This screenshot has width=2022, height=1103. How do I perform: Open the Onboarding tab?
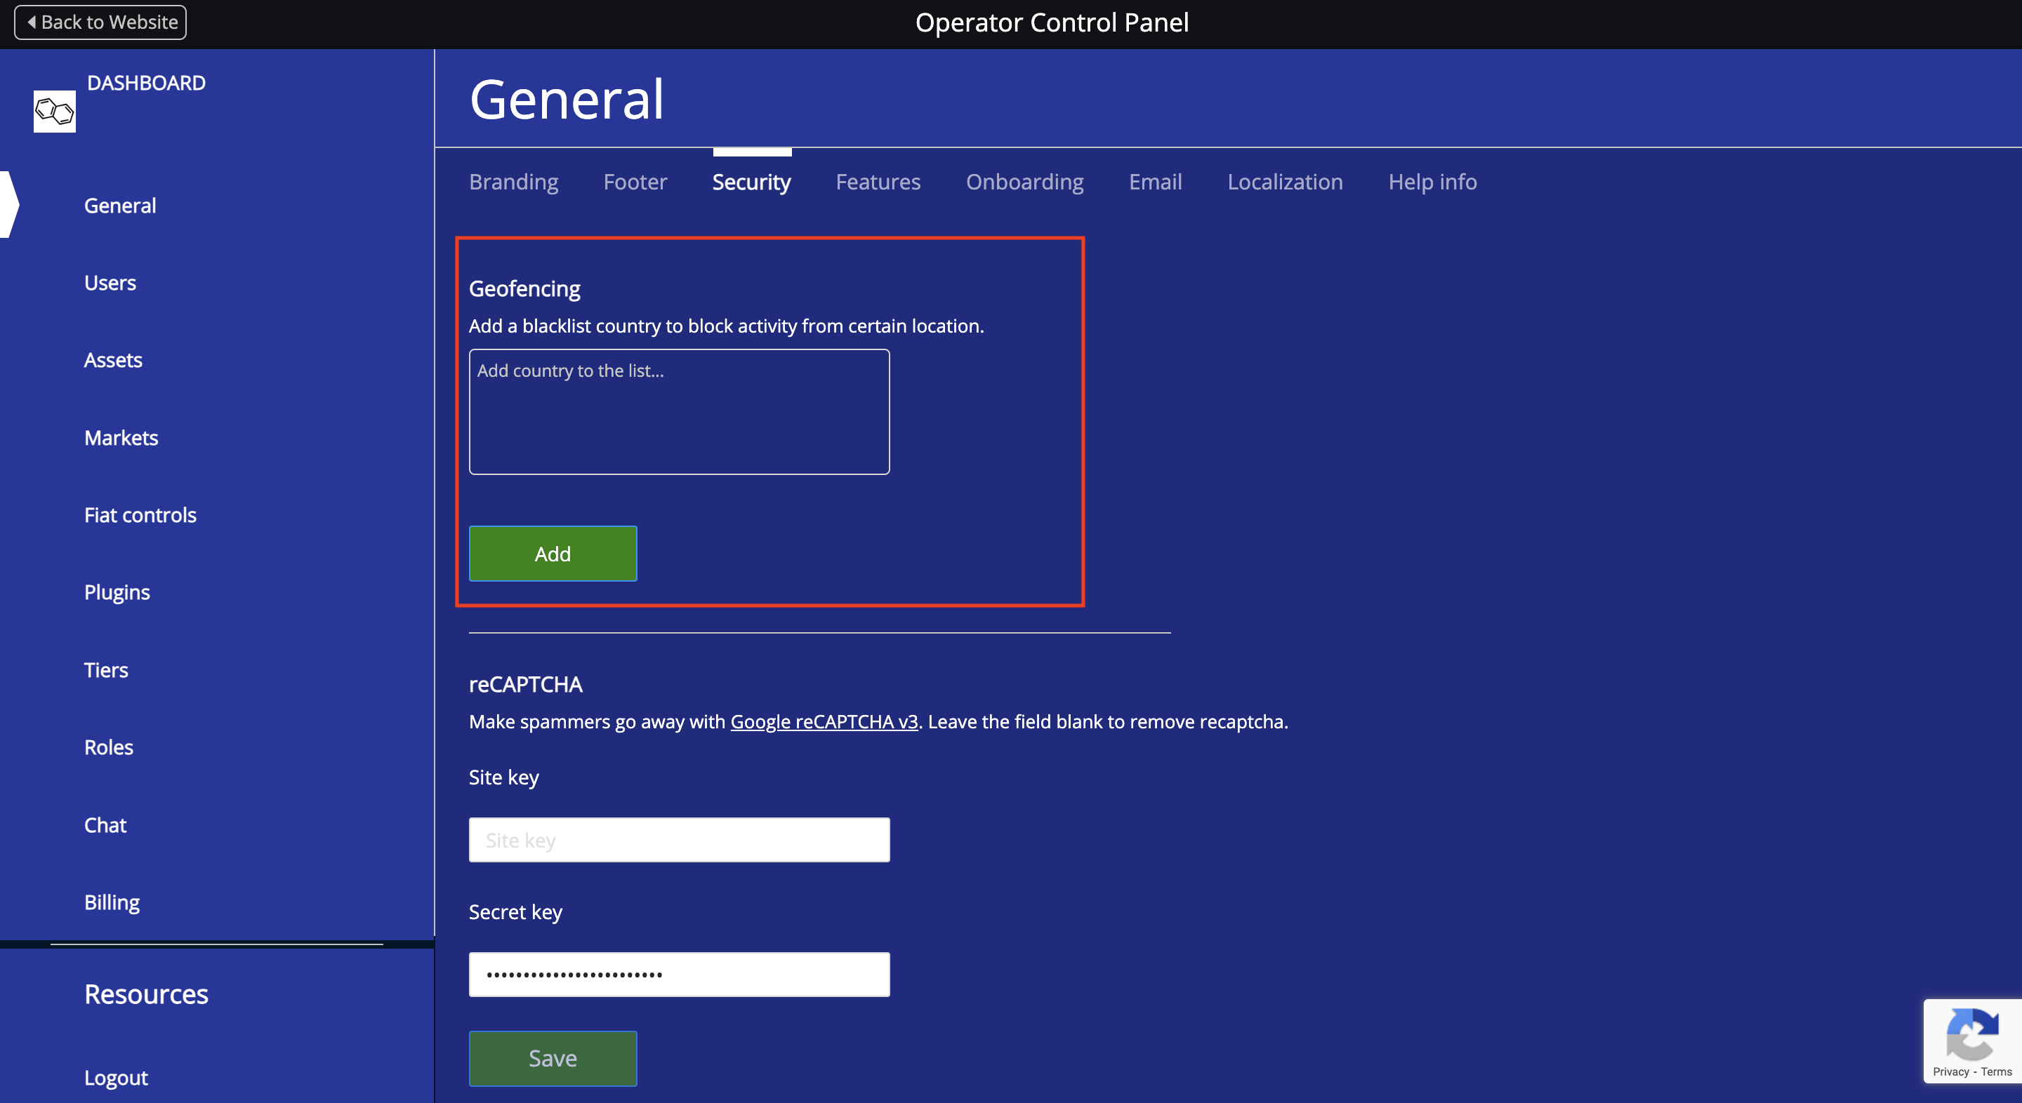[1024, 182]
